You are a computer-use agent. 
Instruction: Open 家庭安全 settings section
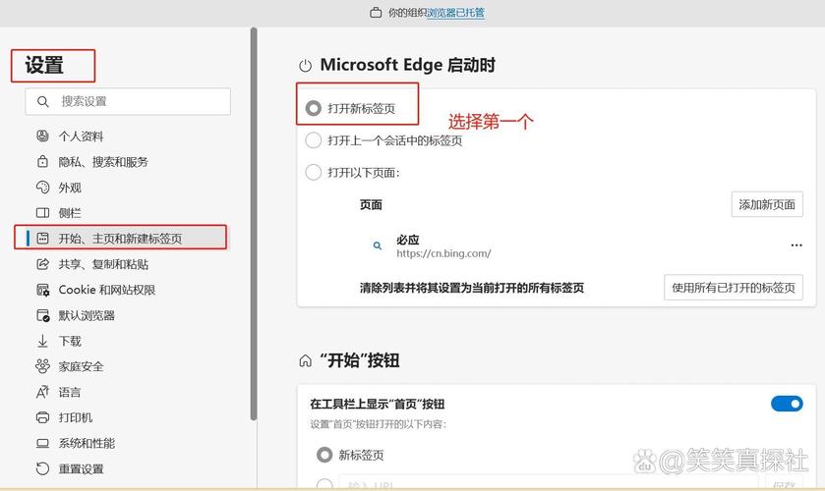81,366
